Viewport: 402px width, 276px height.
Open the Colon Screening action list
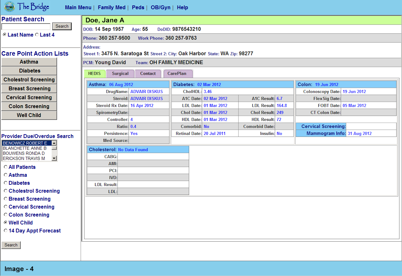point(29,107)
